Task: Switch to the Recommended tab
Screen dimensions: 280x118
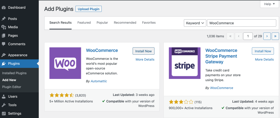Action: [x=125, y=23]
